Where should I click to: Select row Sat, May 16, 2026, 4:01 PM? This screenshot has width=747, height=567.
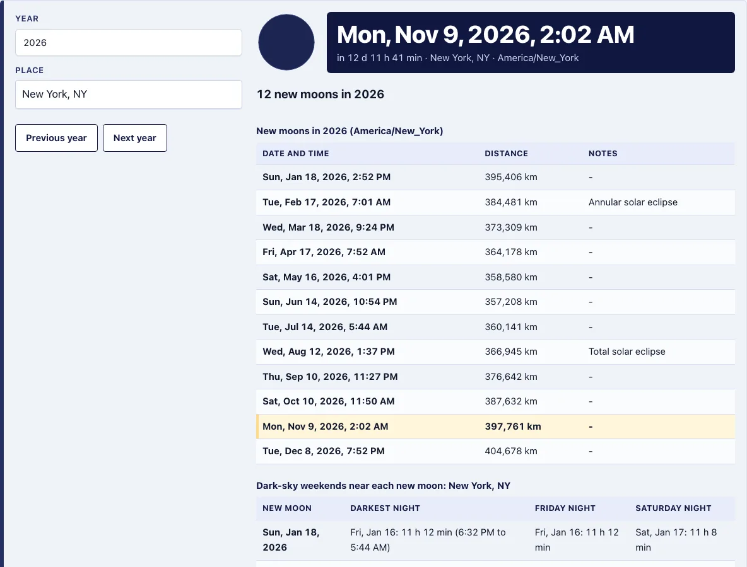click(495, 277)
